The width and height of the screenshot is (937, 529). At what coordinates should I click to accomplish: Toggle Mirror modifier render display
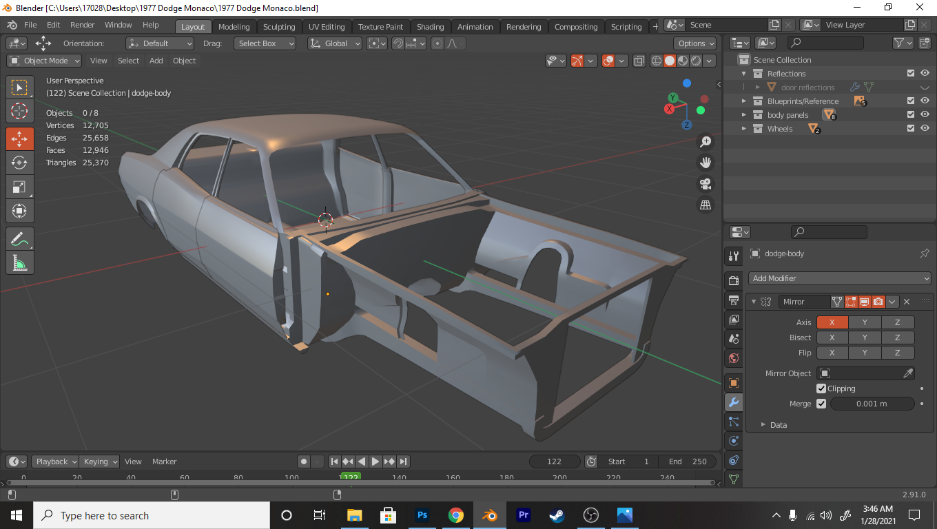878,302
